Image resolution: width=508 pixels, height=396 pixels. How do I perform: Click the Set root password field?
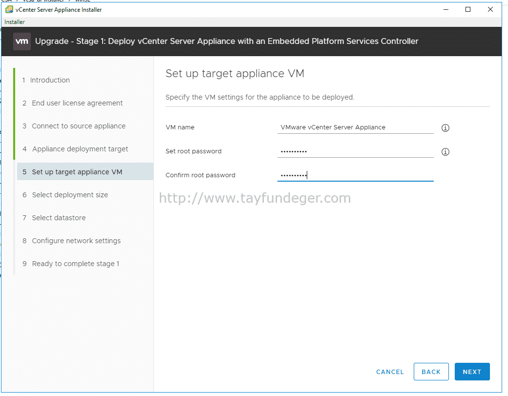pyautogui.click(x=356, y=151)
